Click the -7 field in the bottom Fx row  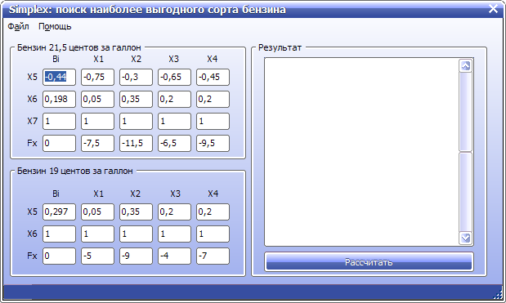213,256
